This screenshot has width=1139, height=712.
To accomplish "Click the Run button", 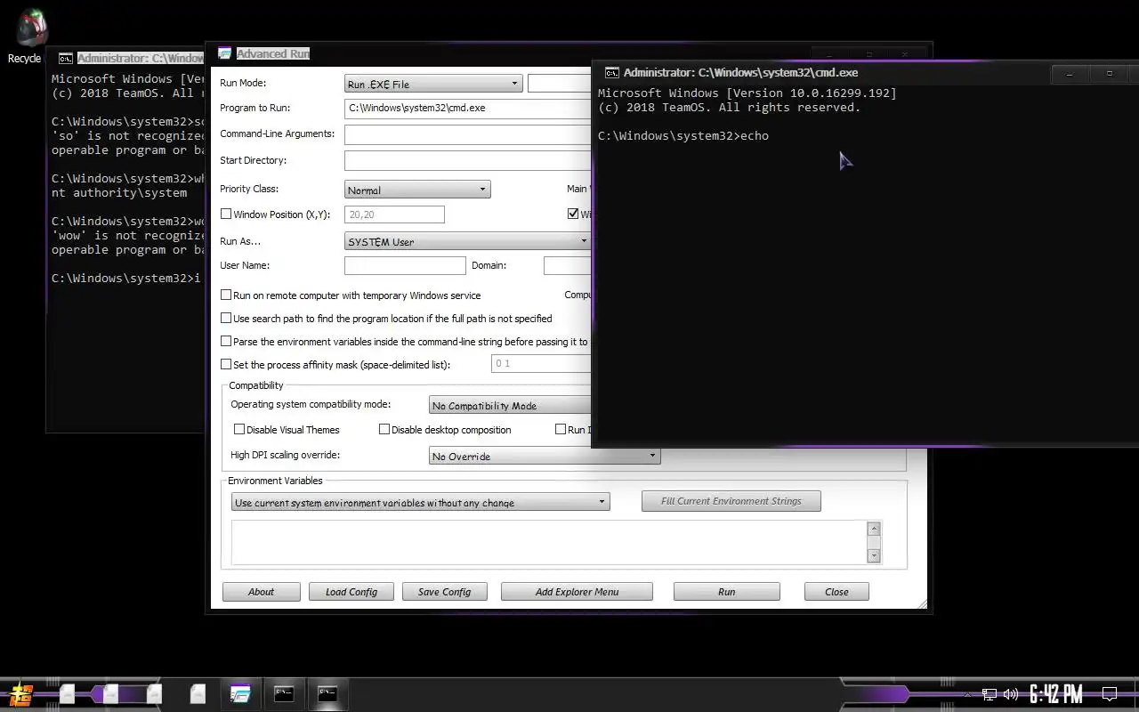I will tap(727, 592).
